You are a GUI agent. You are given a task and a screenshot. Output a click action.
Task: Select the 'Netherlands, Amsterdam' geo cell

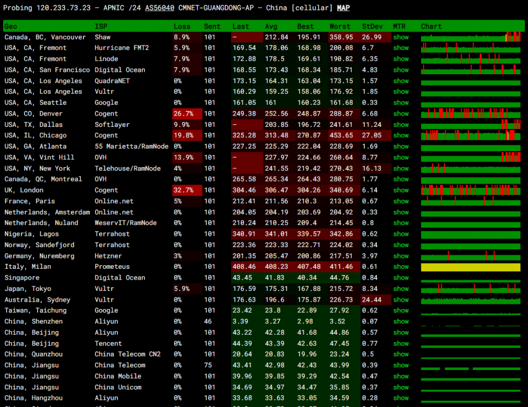tap(47, 212)
